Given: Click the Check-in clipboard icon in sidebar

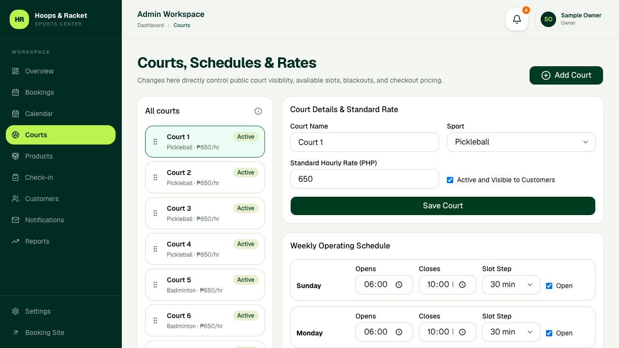Looking at the screenshot, I should click(15, 177).
